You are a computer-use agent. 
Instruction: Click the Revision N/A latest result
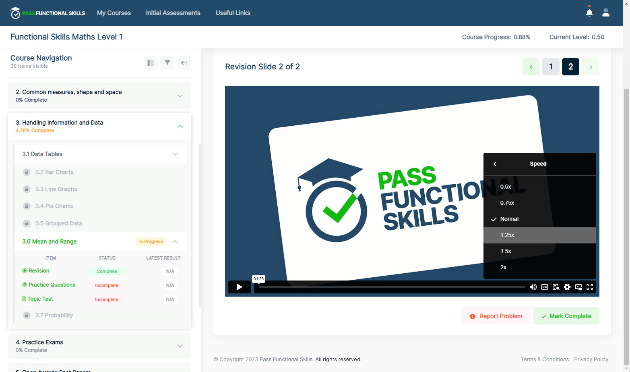170,272
